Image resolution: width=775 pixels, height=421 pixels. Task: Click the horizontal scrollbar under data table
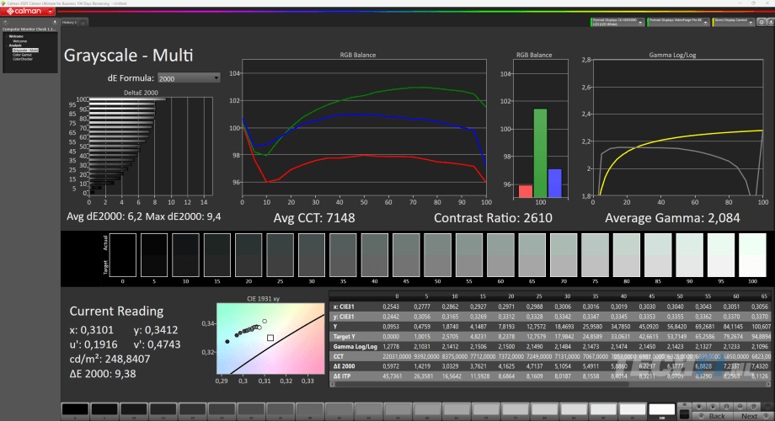click(x=549, y=384)
